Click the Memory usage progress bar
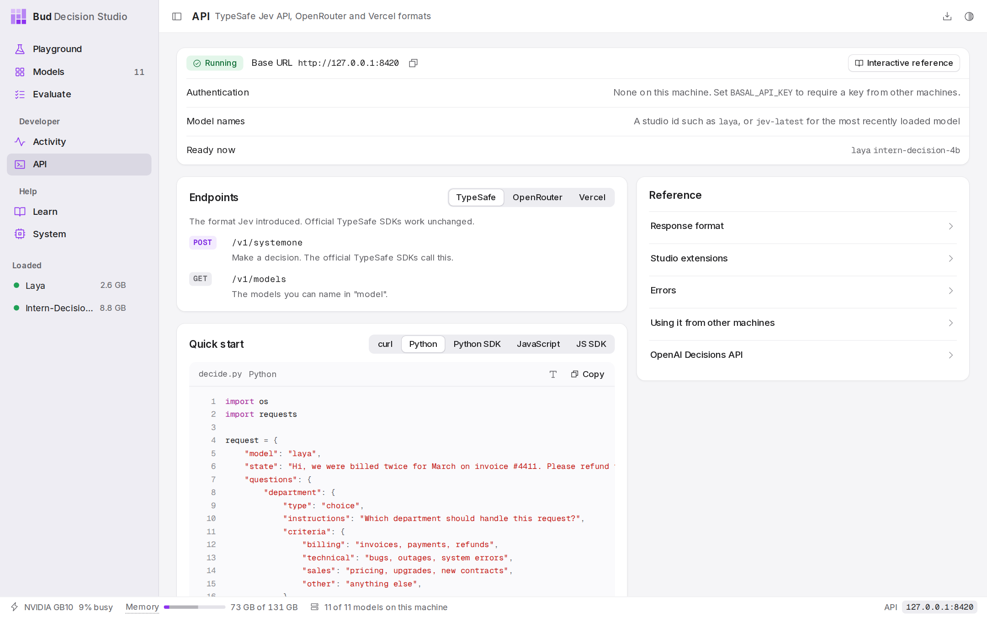Viewport: 987px width, 617px height. click(195, 607)
